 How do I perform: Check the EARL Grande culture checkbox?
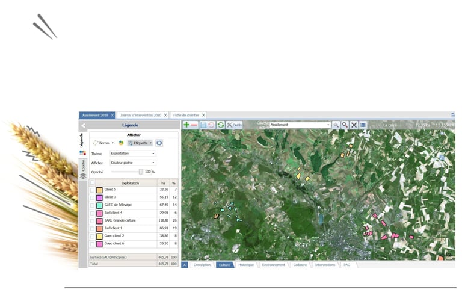(x=92, y=221)
